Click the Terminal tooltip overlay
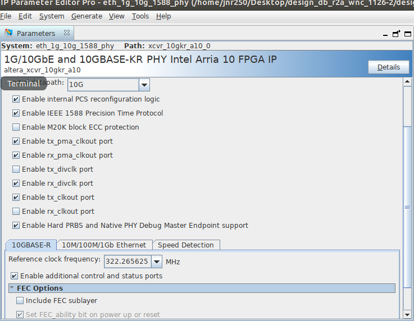 pyautogui.click(x=24, y=84)
